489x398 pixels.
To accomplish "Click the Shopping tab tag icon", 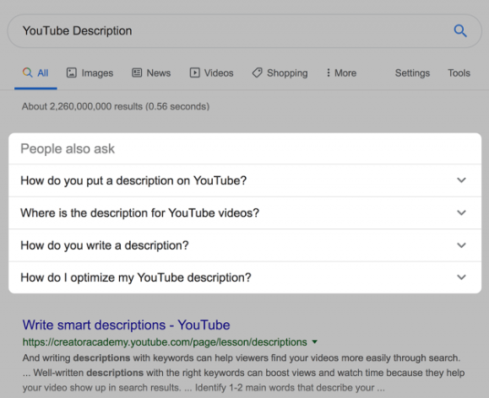I will (258, 73).
